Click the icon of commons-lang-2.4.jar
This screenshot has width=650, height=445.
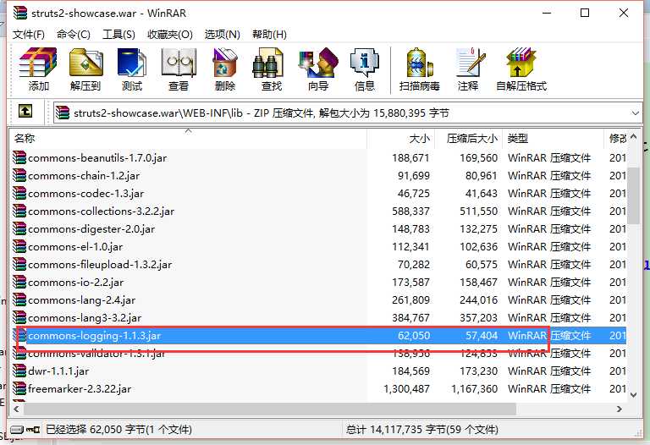[x=19, y=300]
